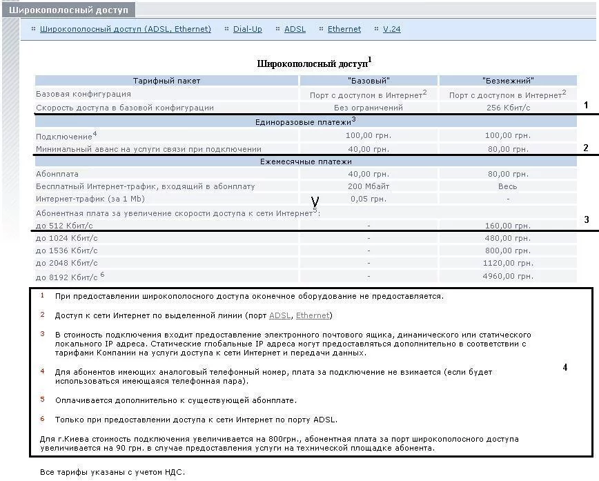Select the Абонплата row label

57,174
